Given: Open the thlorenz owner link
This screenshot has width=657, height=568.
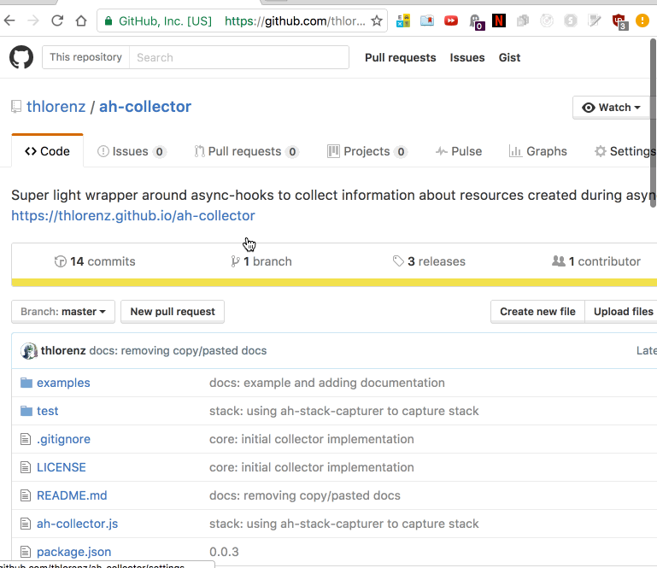Looking at the screenshot, I should click(x=56, y=107).
